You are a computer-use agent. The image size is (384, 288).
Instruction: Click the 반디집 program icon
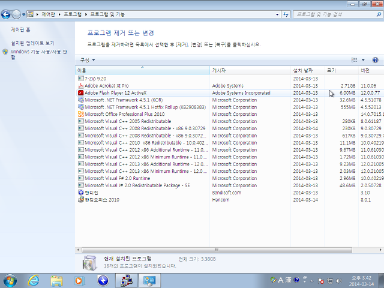click(81, 192)
